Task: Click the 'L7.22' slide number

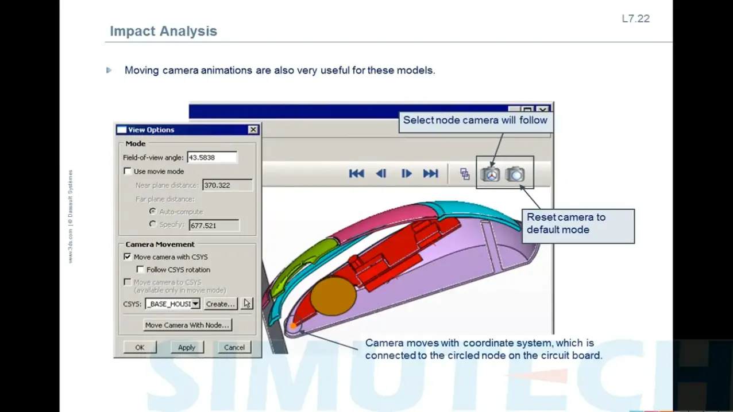Action: coord(636,18)
